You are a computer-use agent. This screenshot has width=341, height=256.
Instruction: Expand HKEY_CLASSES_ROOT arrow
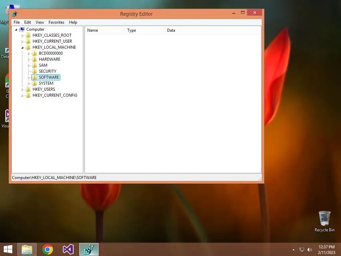click(x=22, y=35)
